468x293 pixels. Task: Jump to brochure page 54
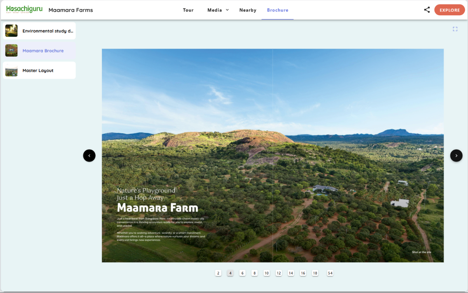(330, 273)
